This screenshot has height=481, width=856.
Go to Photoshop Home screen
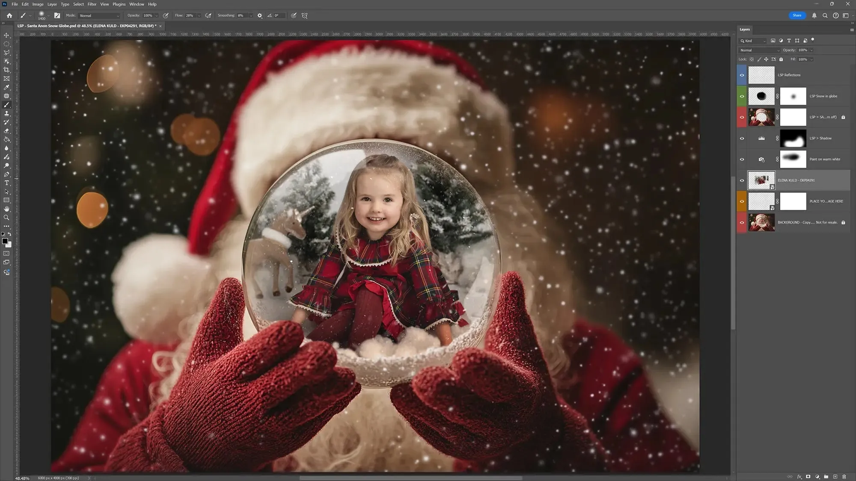pyautogui.click(x=9, y=15)
